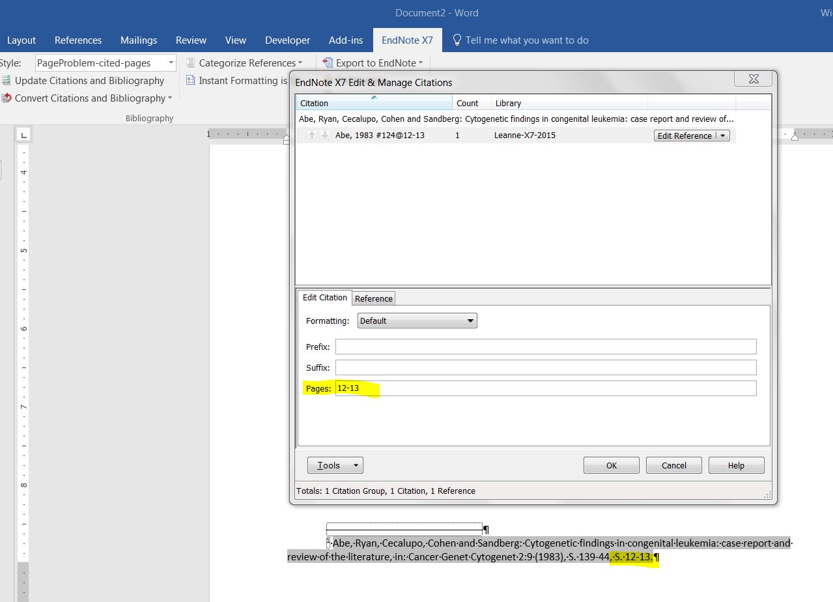Click the Tell me what you want to do box
The image size is (833, 602).
pos(527,40)
